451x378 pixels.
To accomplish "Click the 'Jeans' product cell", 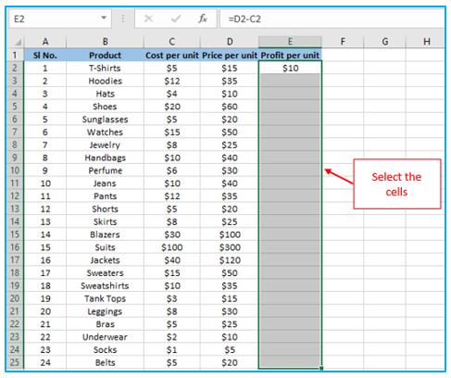I will click(x=105, y=183).
